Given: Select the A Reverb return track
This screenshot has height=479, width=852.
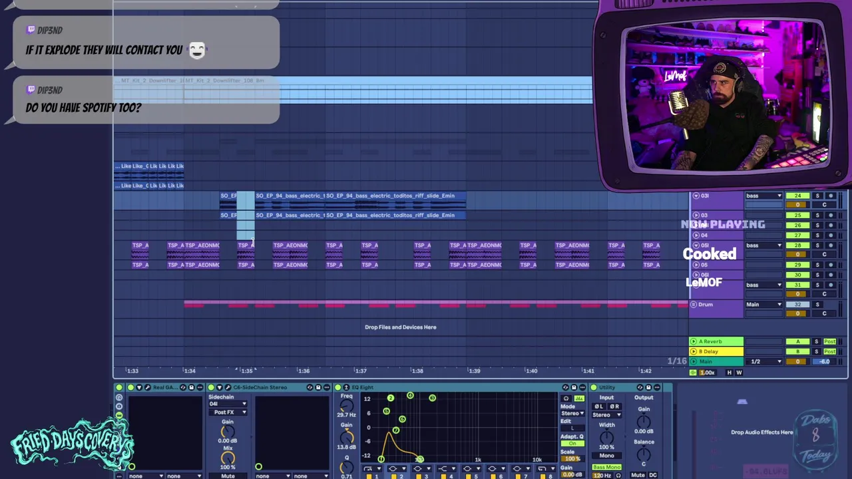Looking at the screenshot, I should [x=716, y=341].
